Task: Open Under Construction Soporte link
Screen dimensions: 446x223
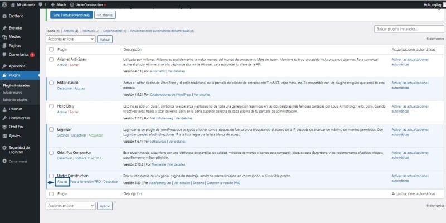Action: pyautogui.click(x=198, y=183)
